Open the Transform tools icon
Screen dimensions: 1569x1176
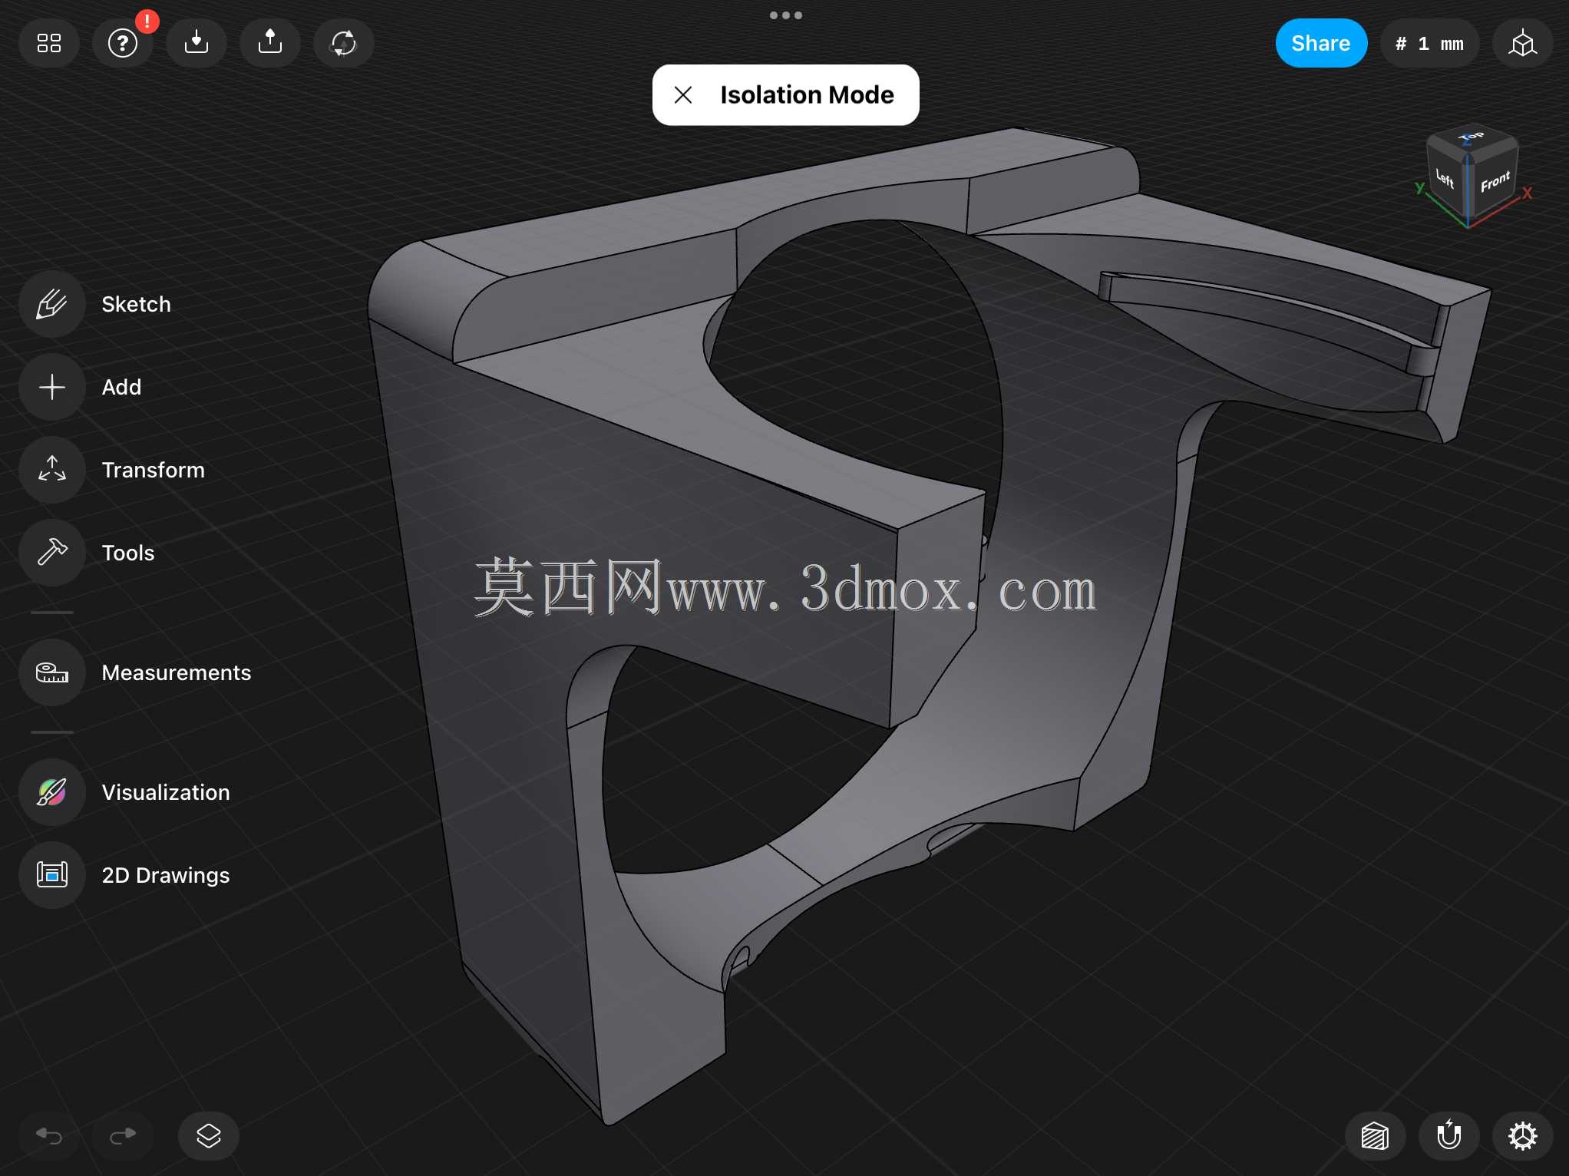[52, 470]
